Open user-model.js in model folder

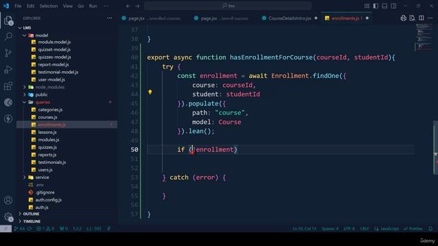tap(51, 79)
